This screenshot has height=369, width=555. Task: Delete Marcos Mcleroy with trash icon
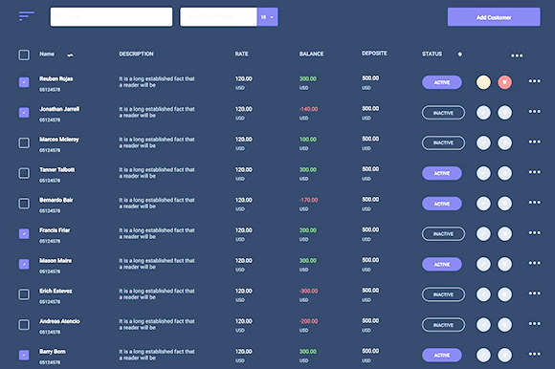click(x=504, y=143)
